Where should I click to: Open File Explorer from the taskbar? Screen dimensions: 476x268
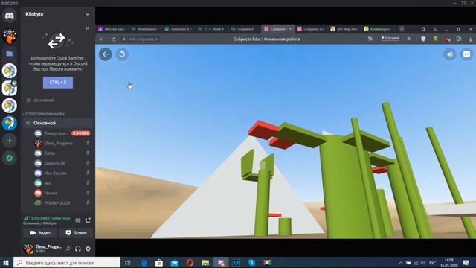(205, 263)
